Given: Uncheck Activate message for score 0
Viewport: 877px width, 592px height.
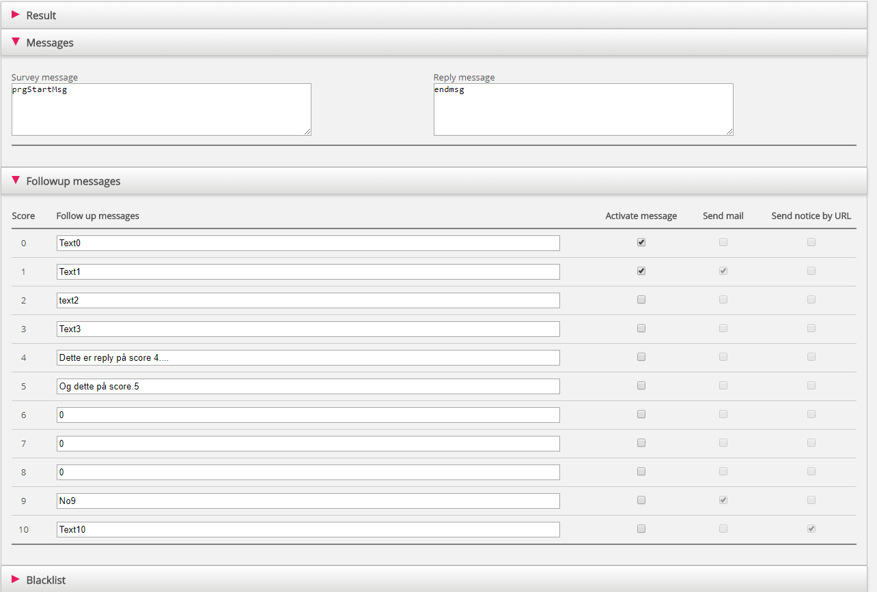Looking at the screenshot, I should 641,242.
